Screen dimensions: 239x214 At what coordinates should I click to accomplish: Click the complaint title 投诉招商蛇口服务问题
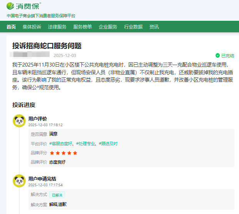click(x=47, y=46)
